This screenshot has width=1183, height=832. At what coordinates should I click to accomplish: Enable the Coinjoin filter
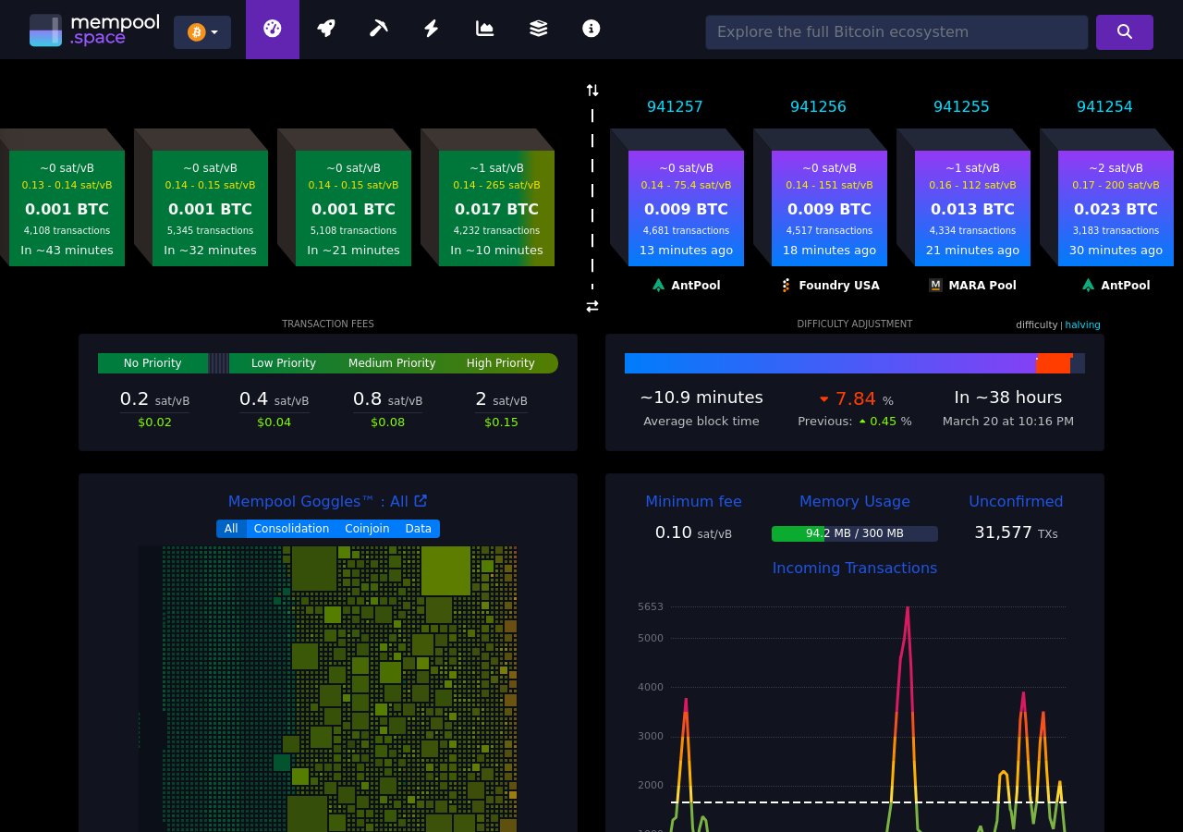pos(367,529)
